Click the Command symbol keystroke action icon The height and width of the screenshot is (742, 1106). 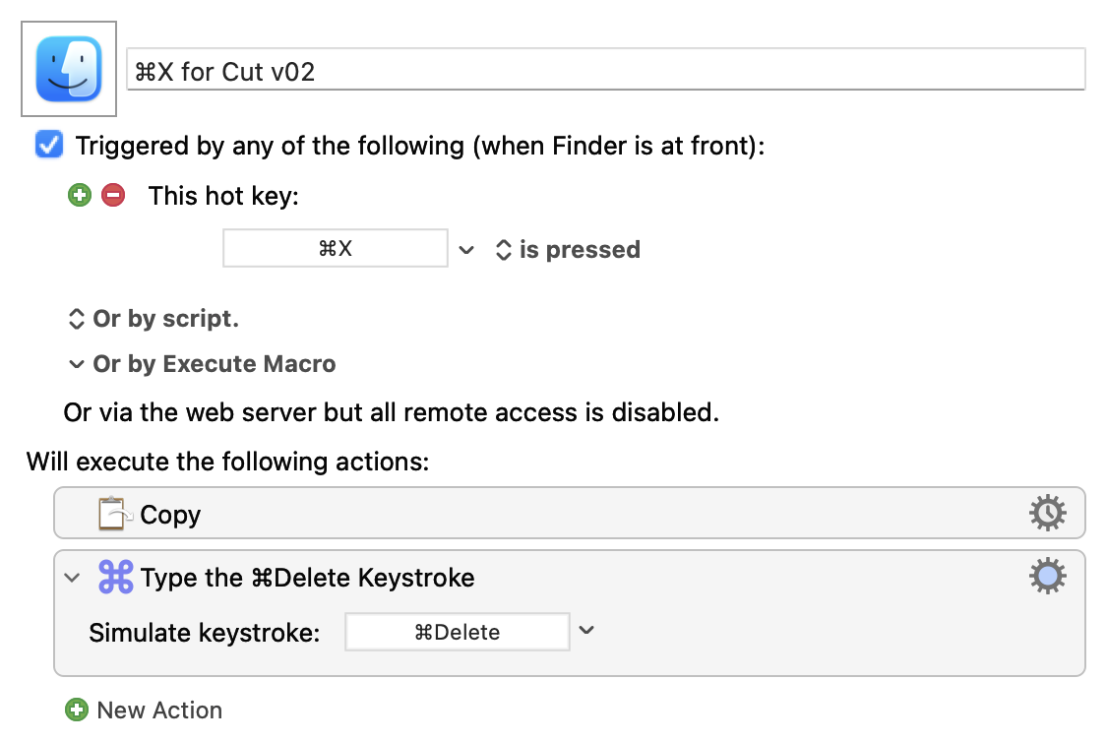pos(116,578)
